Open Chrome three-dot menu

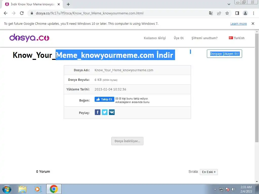click(253, 13)
